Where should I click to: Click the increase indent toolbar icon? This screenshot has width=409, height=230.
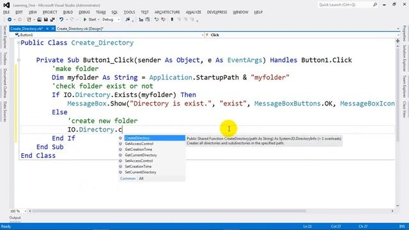[148, 20]
